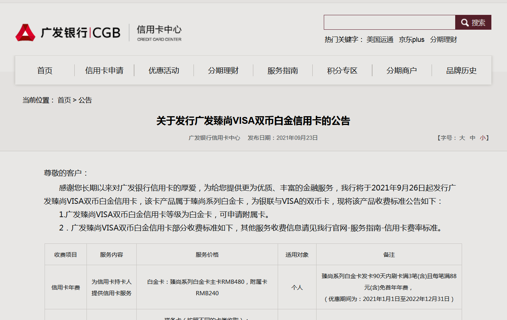Viewport: 507px width, 320px height.
Task: Click the 信用卡年费 table cell
Action: click(x=66, y=288)
